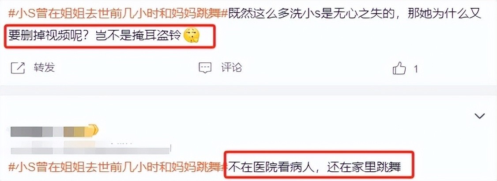Image resolution: width=497 pixels, height=181 pixels.
Task: Click the repost square-arrow icon
Action: pos(18,68)
